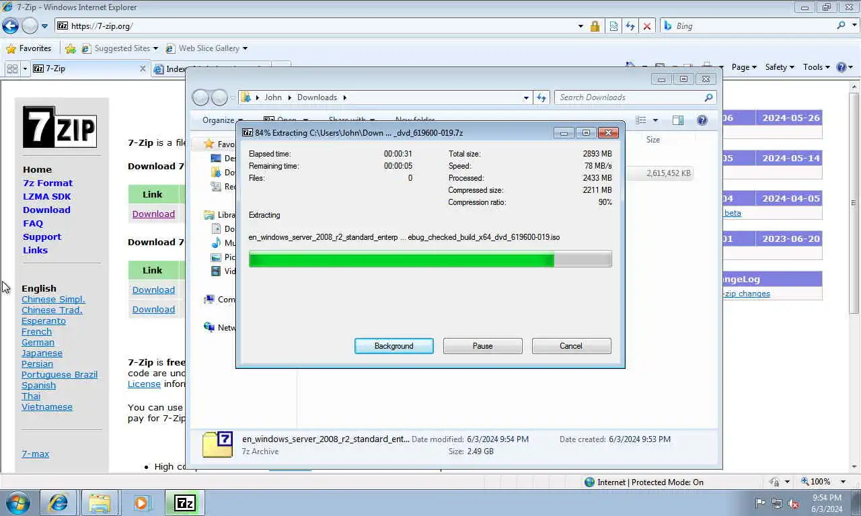Click the Size column header

653,140
